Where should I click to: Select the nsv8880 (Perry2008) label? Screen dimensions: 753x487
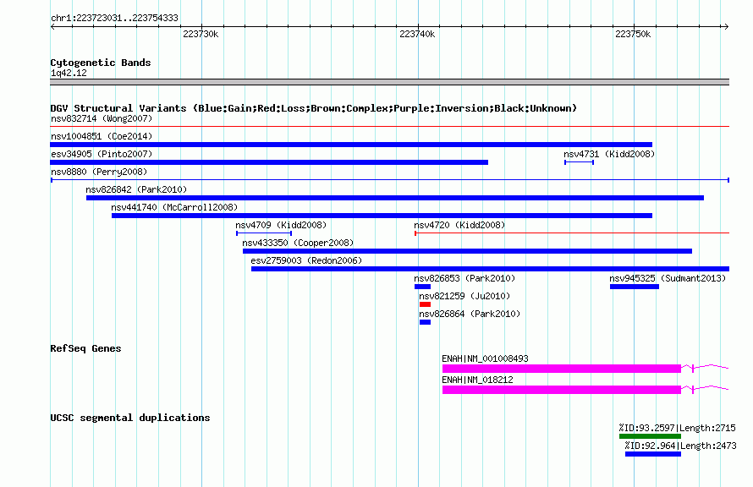pos(99,172)
